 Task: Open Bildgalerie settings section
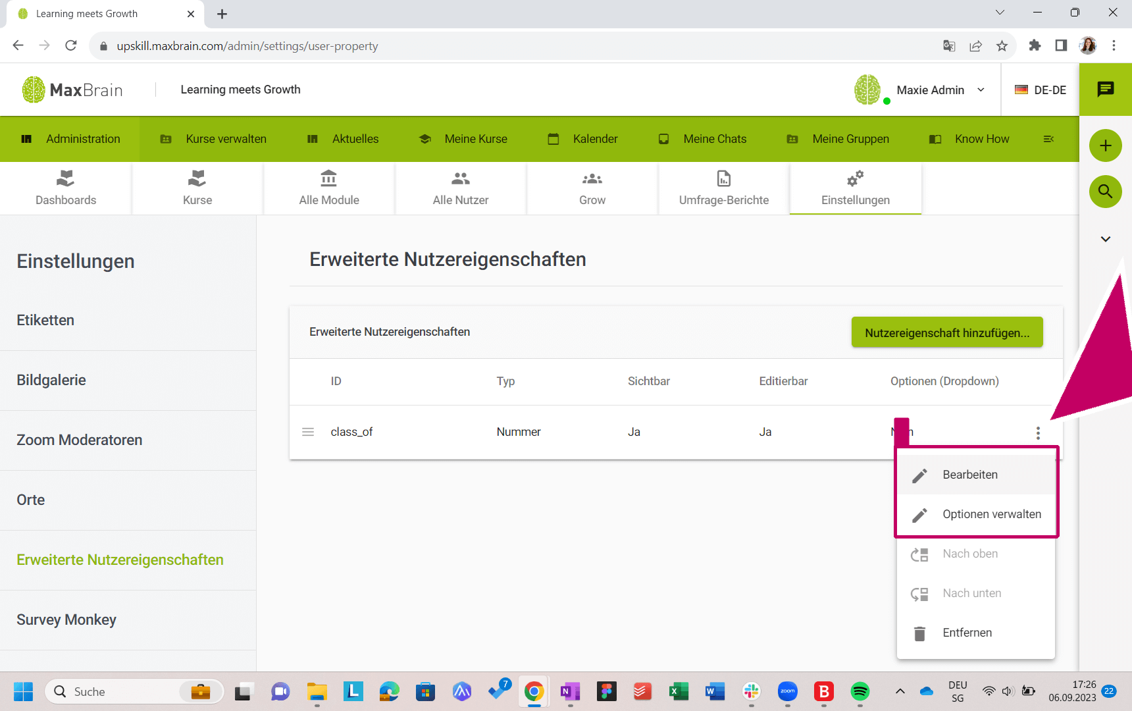tap(128, 381)
